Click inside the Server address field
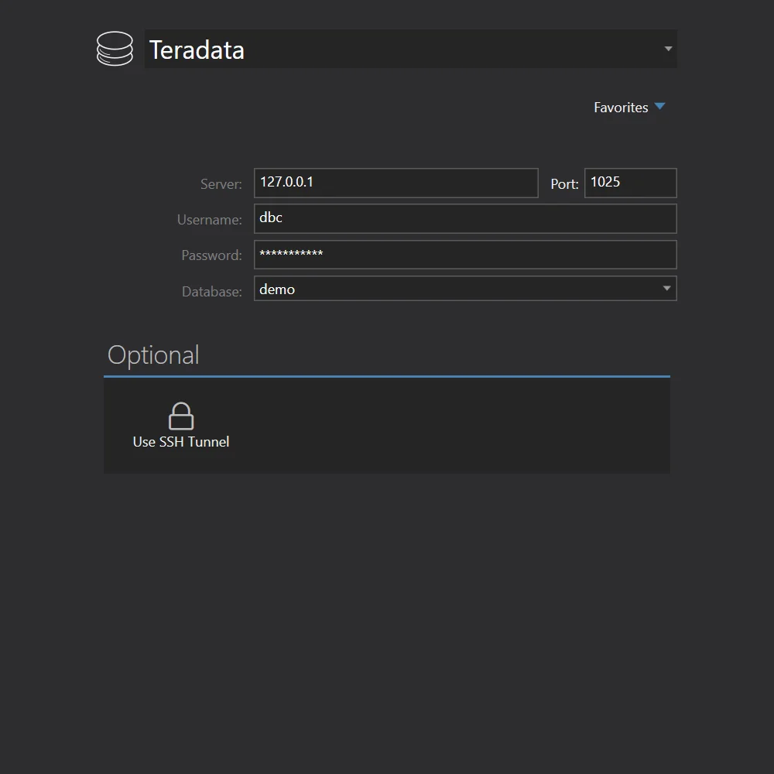The height and width of the screenshot is (774, 774). [x=396, y=183]
